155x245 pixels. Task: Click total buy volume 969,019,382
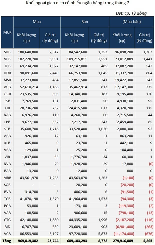[28, 241]
